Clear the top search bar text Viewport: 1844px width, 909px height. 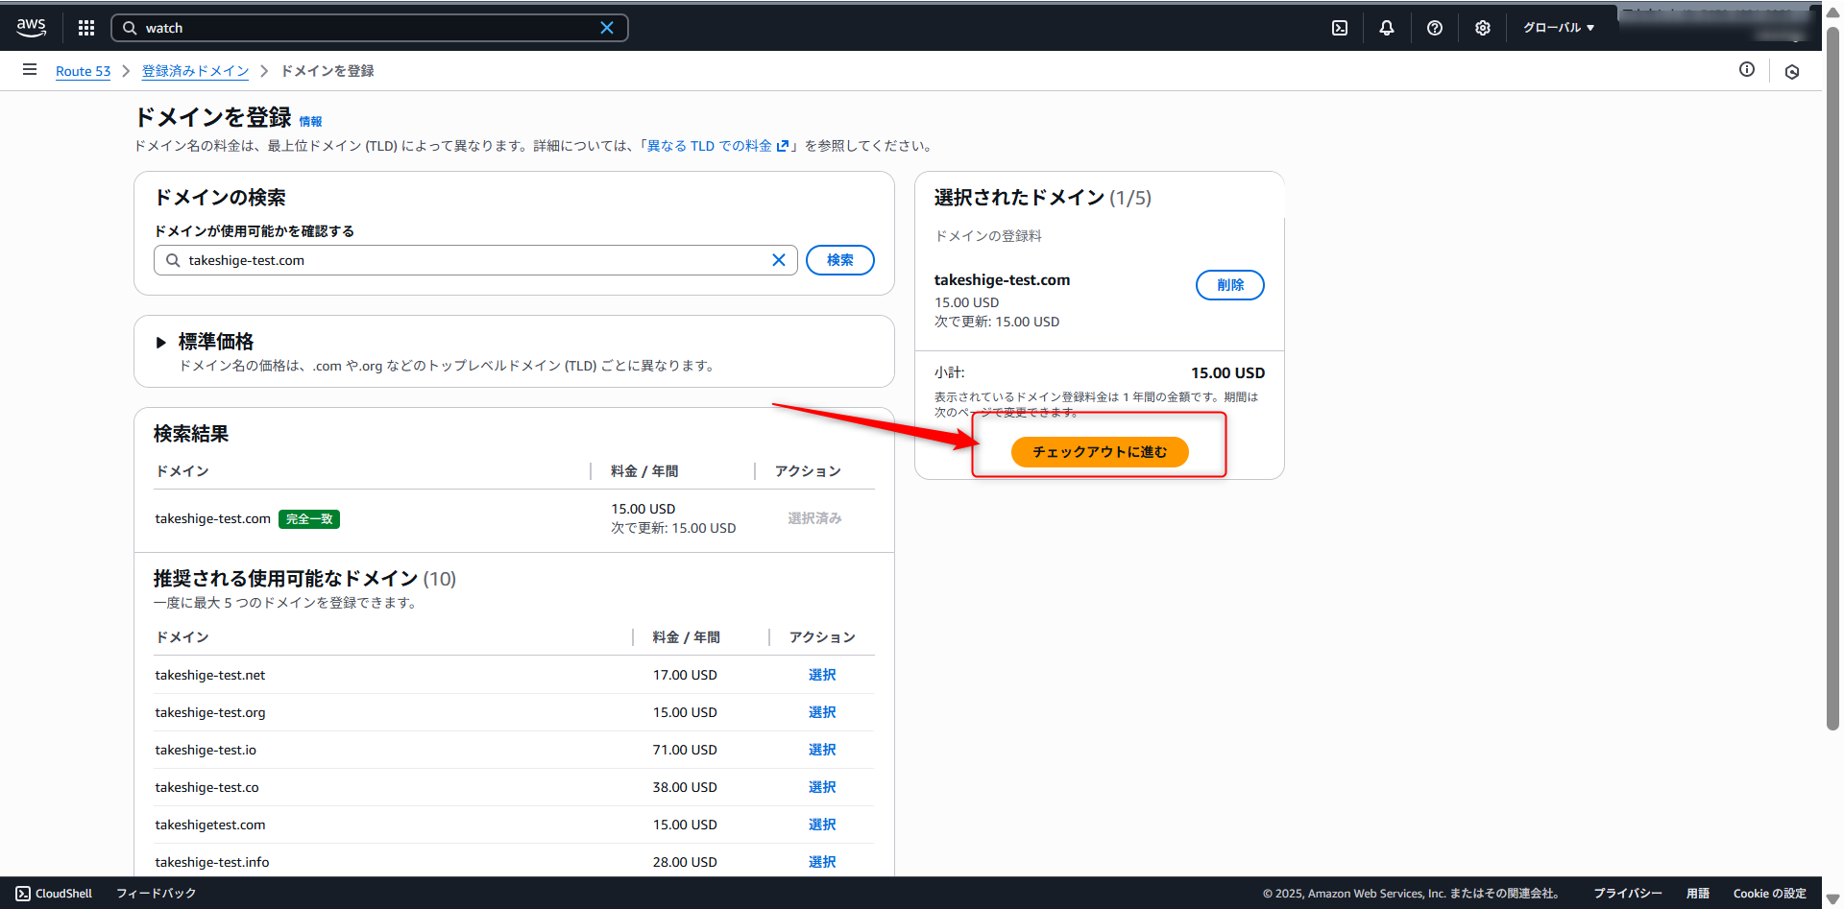(x=607, y=28)
